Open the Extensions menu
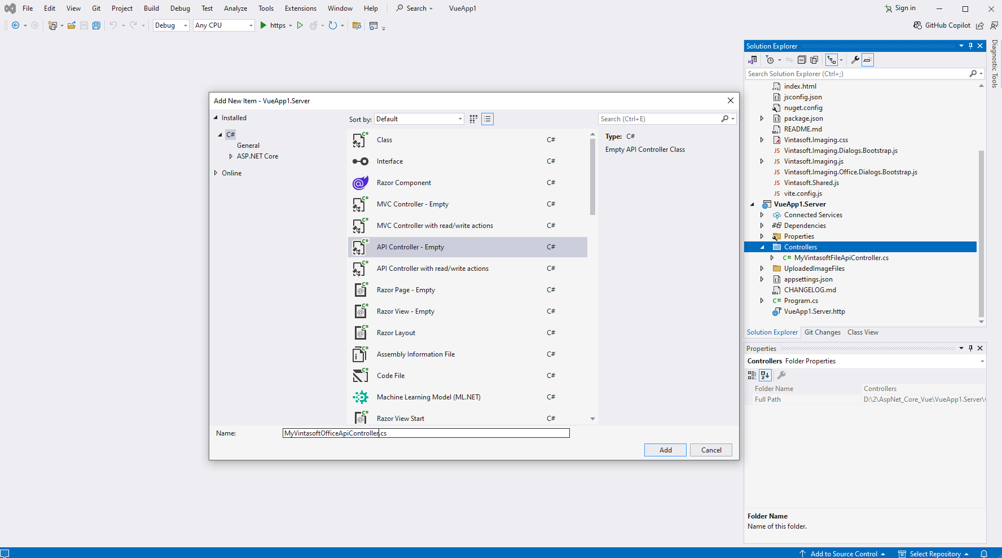The width and height of the screenshot is (1002, 558). click(x=300, y=8)
